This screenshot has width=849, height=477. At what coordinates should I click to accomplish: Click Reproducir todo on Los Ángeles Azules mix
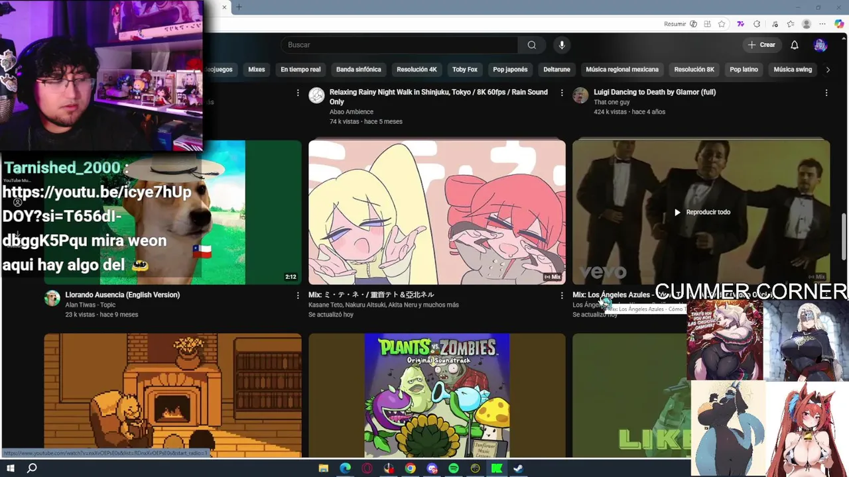click(x=702, y=212)
